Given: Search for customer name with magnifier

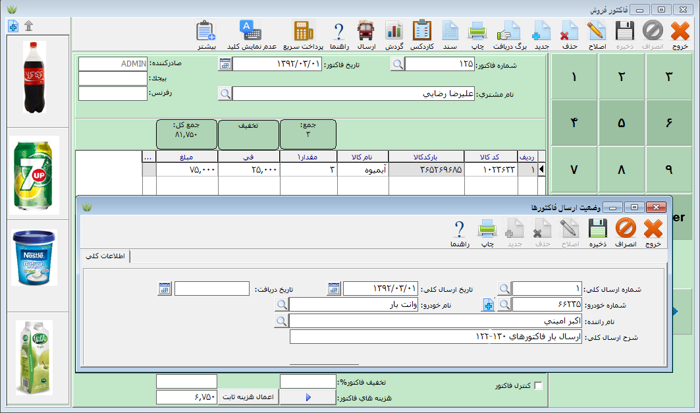Looking at the screenshot, I should coord(225,94).
